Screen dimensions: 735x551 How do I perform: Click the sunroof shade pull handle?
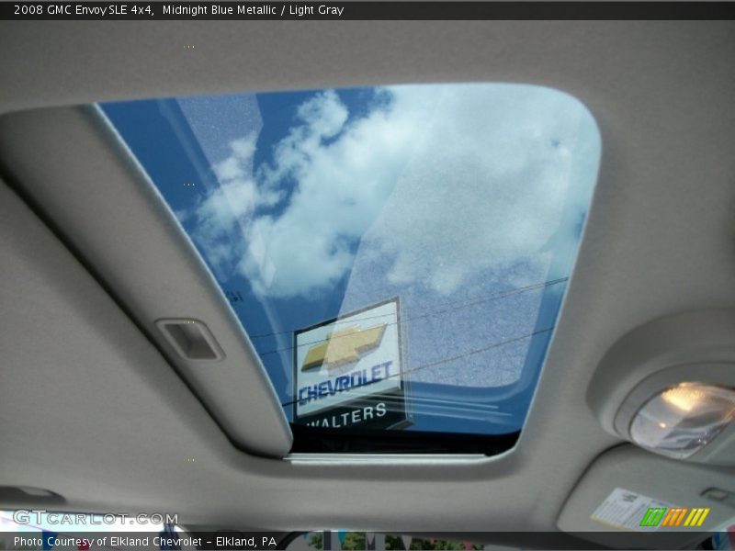click(x=190, y=340)
